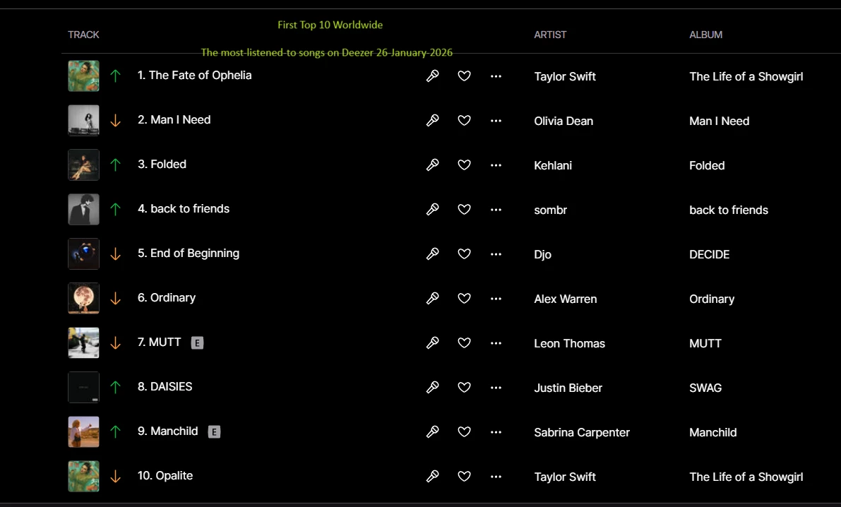Click the microphone icon on End of Beginning row
The image size is (841, 507).
(432, 253)
